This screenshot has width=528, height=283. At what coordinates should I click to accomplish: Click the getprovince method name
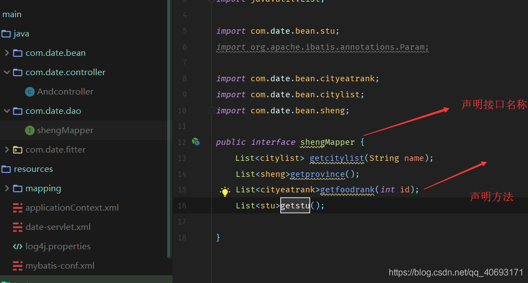pyautogui.click(x=317, y=174)
